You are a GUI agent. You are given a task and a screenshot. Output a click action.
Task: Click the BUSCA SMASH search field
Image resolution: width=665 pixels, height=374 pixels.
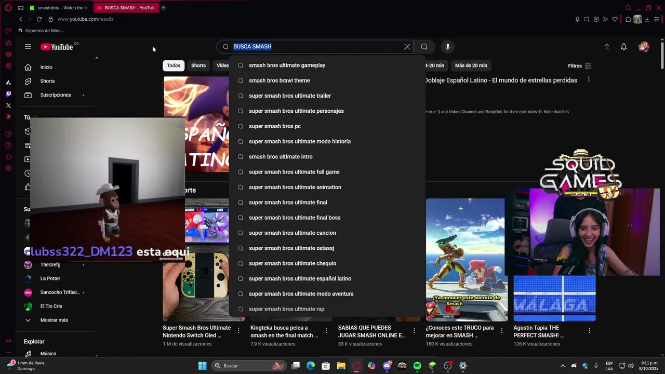point(314,47)
